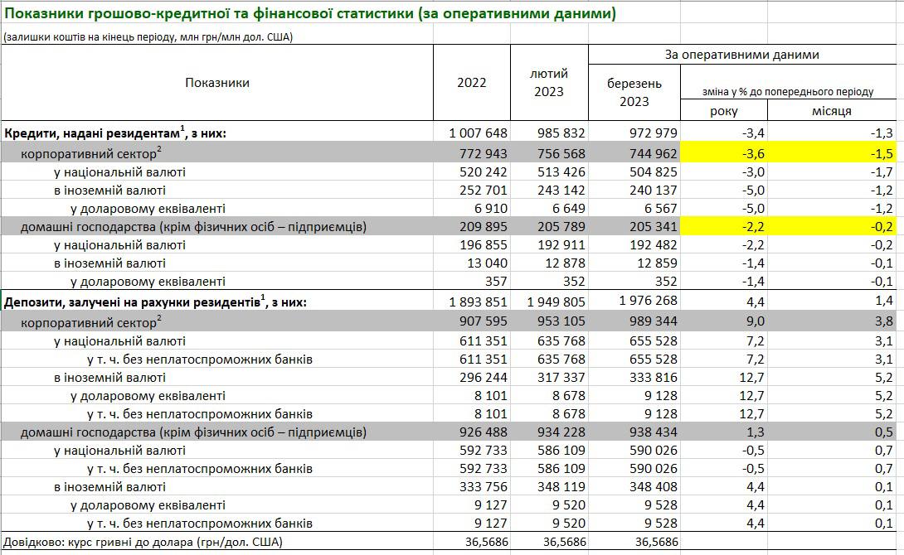Select the cell with value 926 488
Image resolution: width=904 pixels, height=555 pixels.
(471, 432)
